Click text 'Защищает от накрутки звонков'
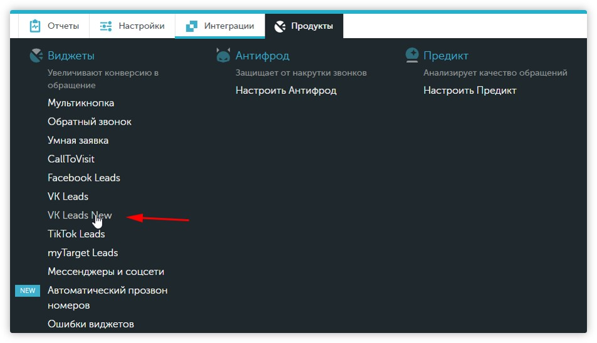597x343 pixels. 301,73
